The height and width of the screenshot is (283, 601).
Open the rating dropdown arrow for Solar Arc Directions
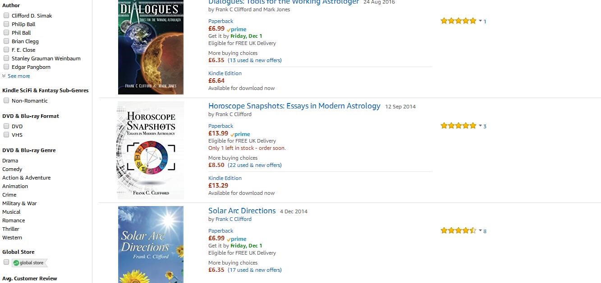pos(480,231)
